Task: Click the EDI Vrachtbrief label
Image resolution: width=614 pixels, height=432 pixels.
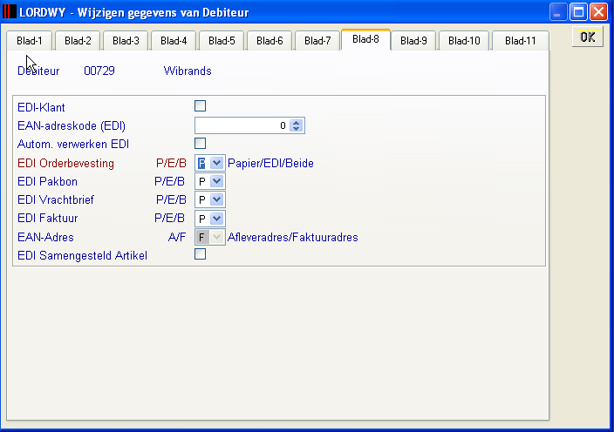Action: point(56,199)
